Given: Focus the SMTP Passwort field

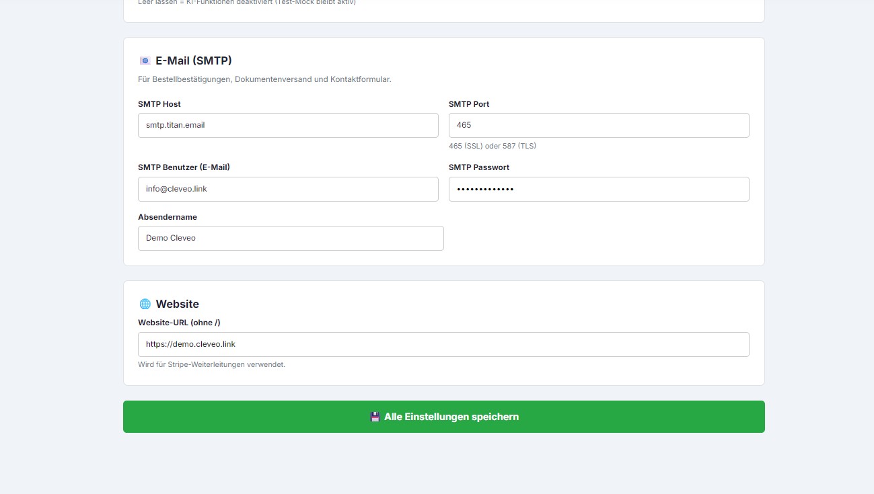Looking at the screenshot, I should 599,189.
